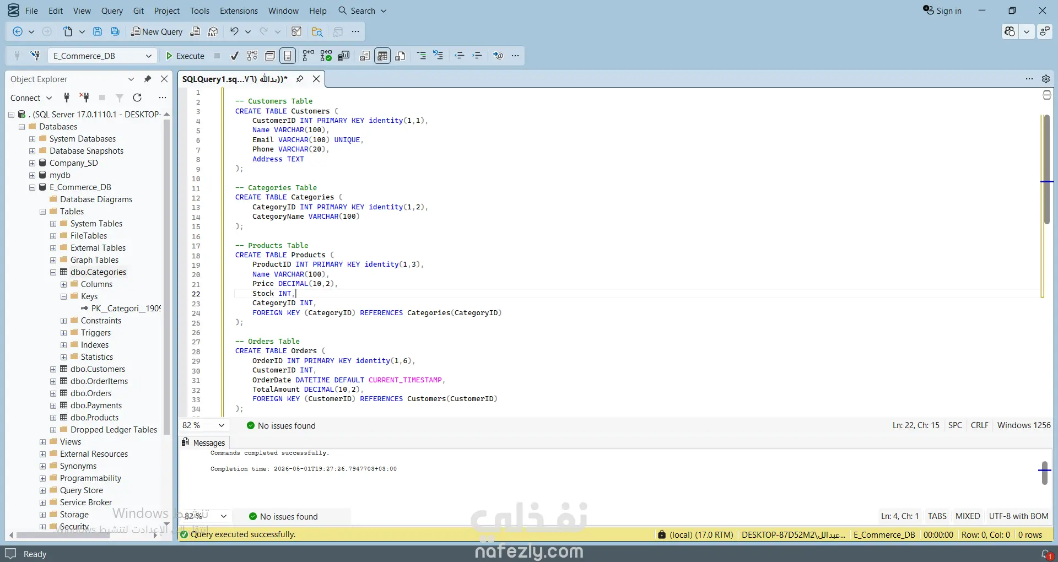Decrease indent of selected lines
Screen dimensions: 1058x562
460,56
